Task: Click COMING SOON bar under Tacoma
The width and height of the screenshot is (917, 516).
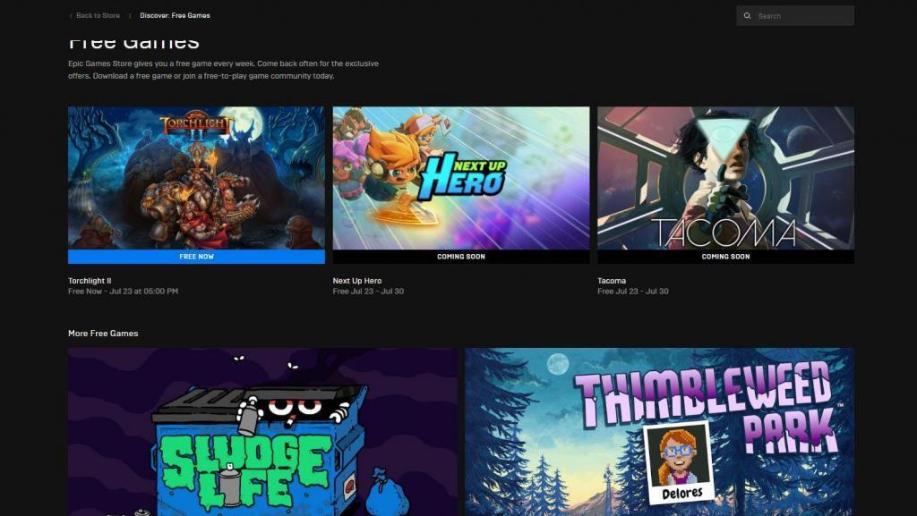Action: tap(725, 257)
